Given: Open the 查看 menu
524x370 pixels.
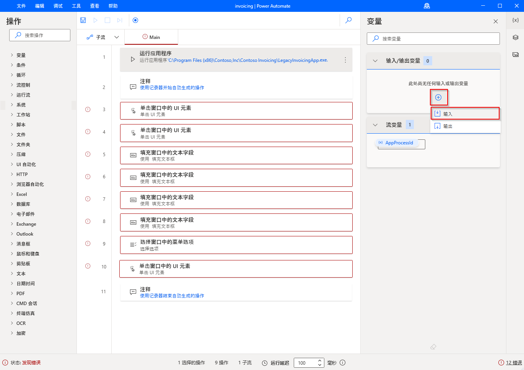Looking at the screenshot, I should (95, 6).
